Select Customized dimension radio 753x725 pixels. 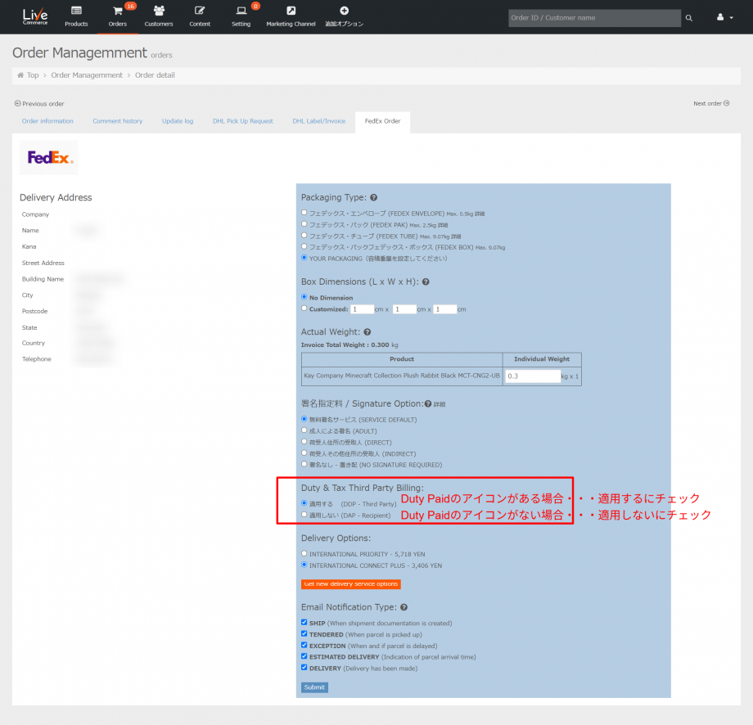304,308
